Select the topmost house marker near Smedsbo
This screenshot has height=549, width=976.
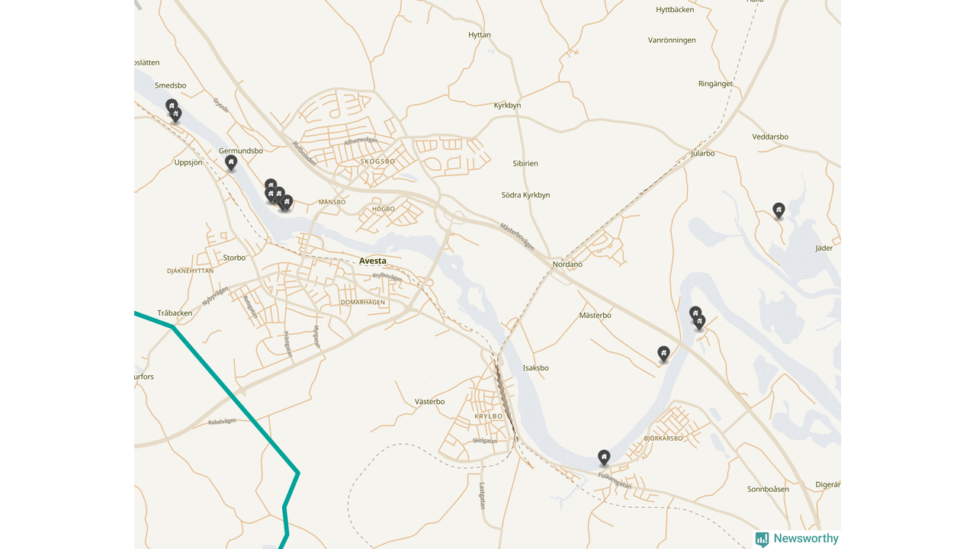[x=172, y=105]
